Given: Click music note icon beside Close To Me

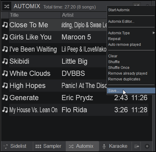Looking at the screenshot, I should (x=5, y=25).
